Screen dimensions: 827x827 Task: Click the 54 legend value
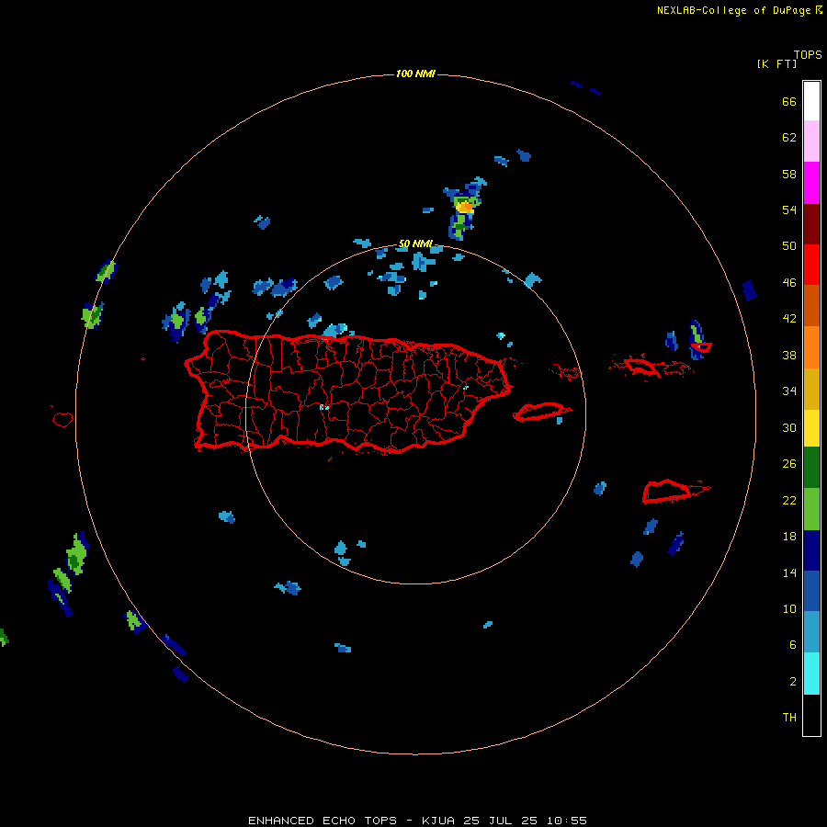point(789,210)
